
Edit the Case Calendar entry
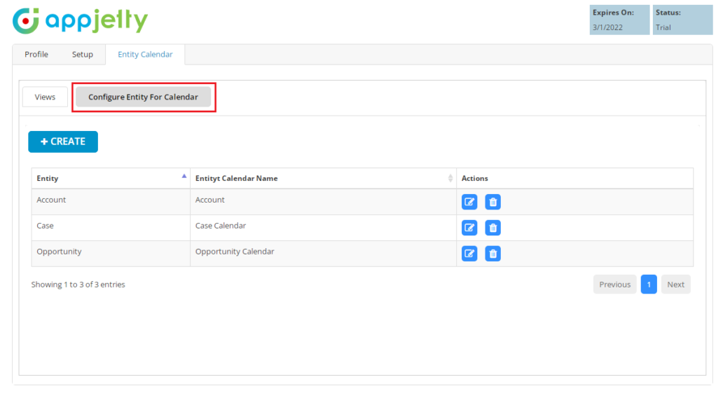469,228
